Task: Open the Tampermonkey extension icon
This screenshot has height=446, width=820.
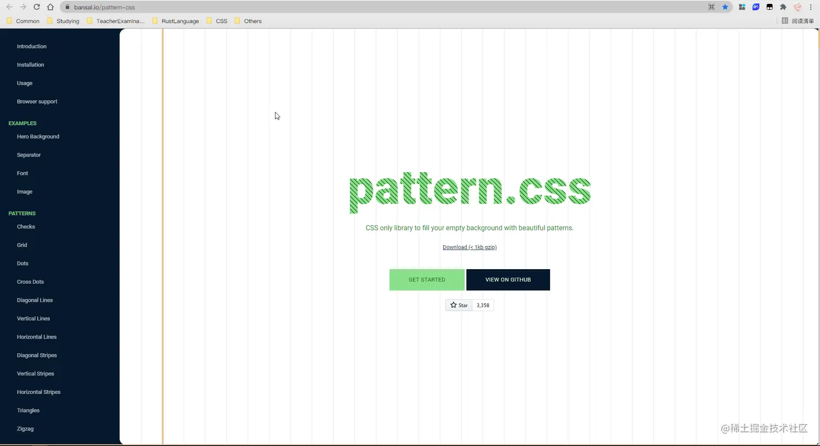Action: [x=770, y=7]
